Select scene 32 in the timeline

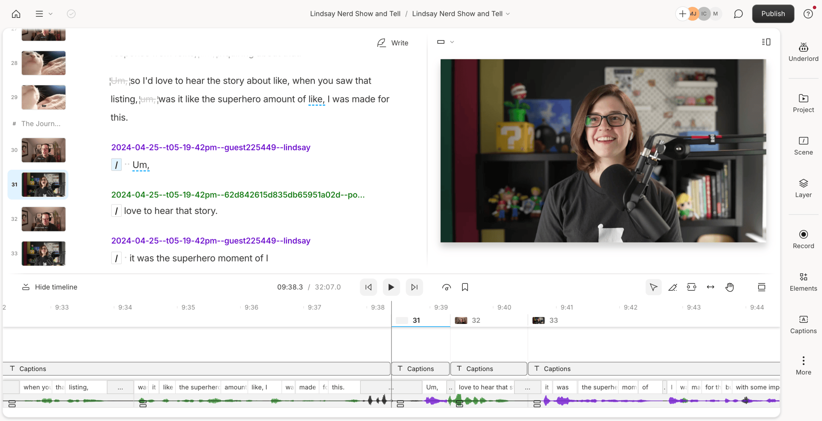pos(489,321)
